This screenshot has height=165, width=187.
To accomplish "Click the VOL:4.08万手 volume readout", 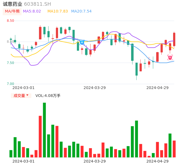I will point(48,96).
